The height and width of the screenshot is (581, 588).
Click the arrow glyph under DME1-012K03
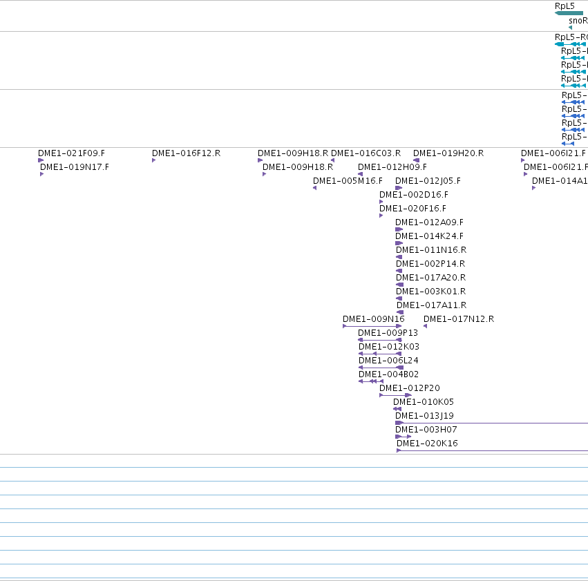coord(380,354)
